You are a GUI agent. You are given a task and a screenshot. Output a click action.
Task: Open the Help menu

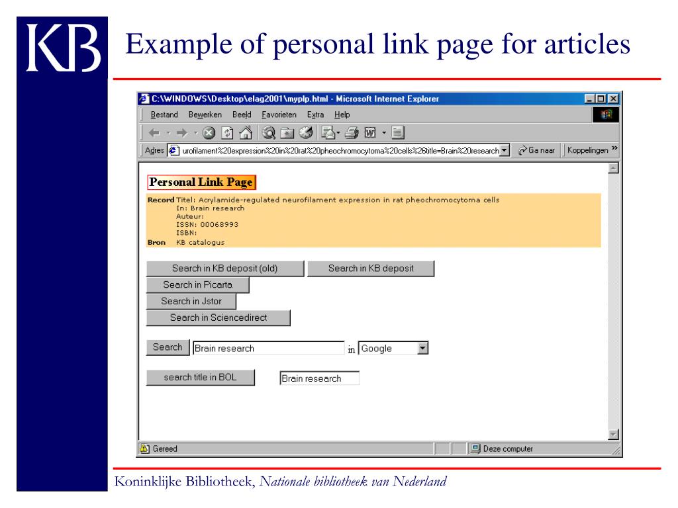342,114
